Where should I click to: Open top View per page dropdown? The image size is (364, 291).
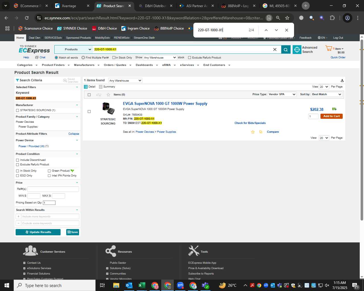(324, 87)
